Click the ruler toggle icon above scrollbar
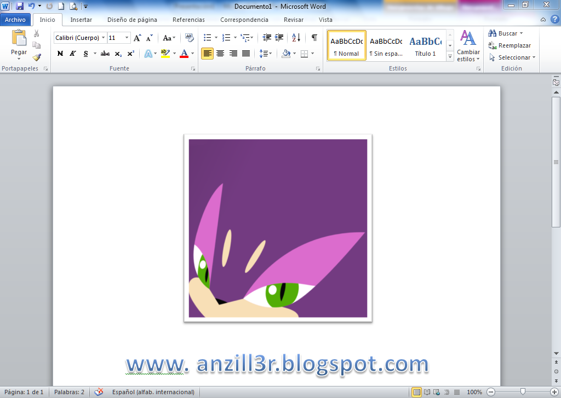The image size is (561, 398). coord(556,82)
